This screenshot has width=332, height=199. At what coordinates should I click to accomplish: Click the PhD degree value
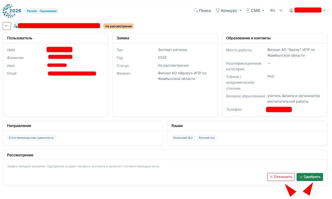pos(271,76)
